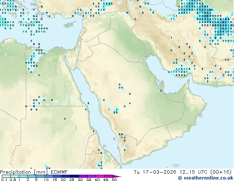
Task: Click the '45' legend value
Action: tap(106, 180)
